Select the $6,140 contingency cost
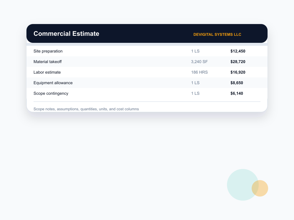 click(237, 93)
